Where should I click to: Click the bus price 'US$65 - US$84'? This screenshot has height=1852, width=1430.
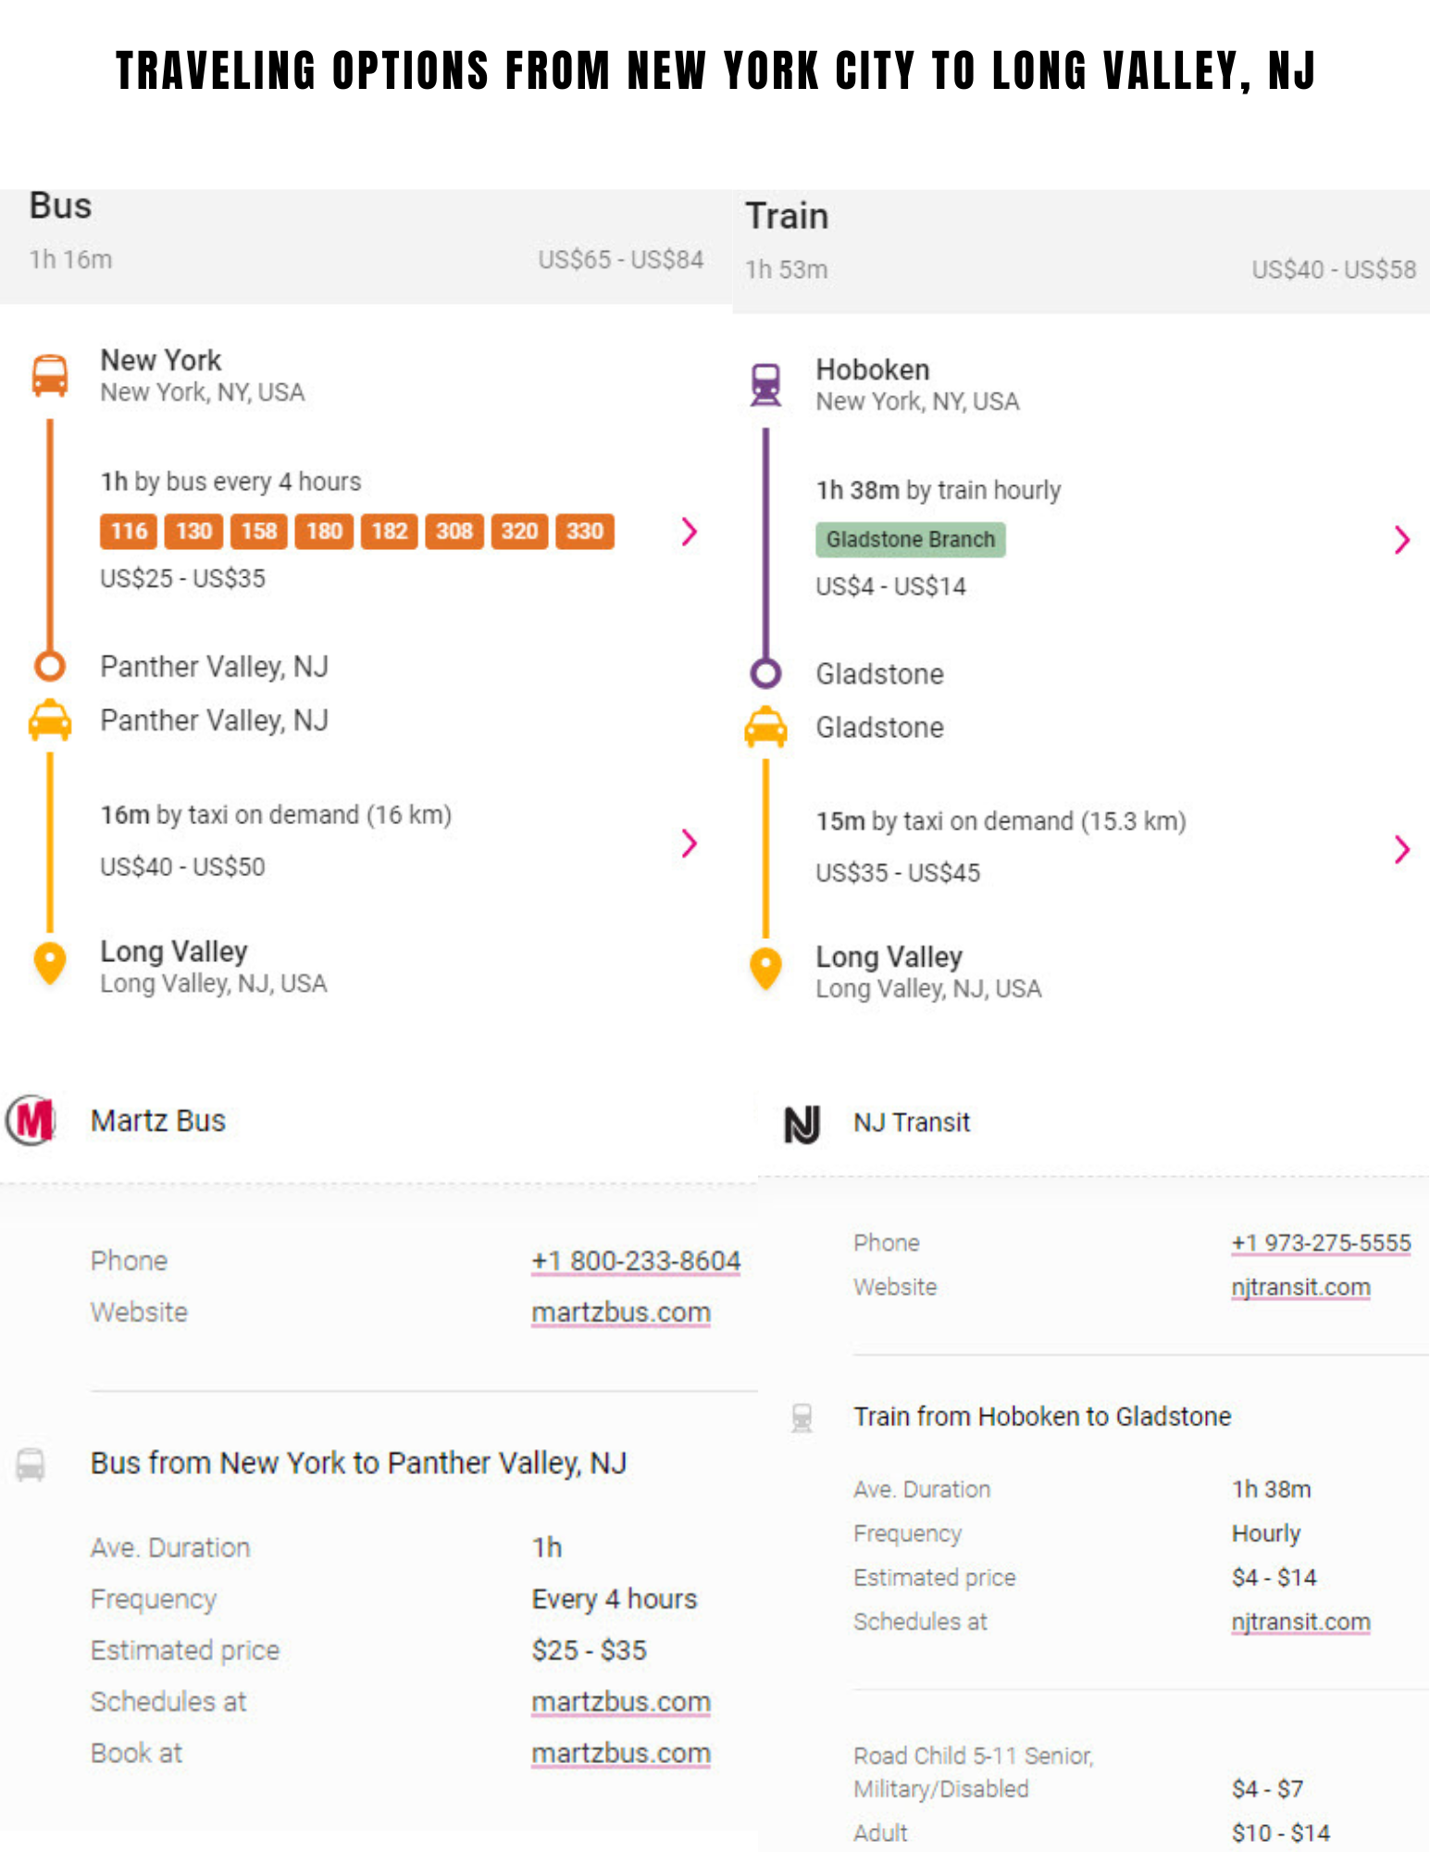tap(621, 259)
